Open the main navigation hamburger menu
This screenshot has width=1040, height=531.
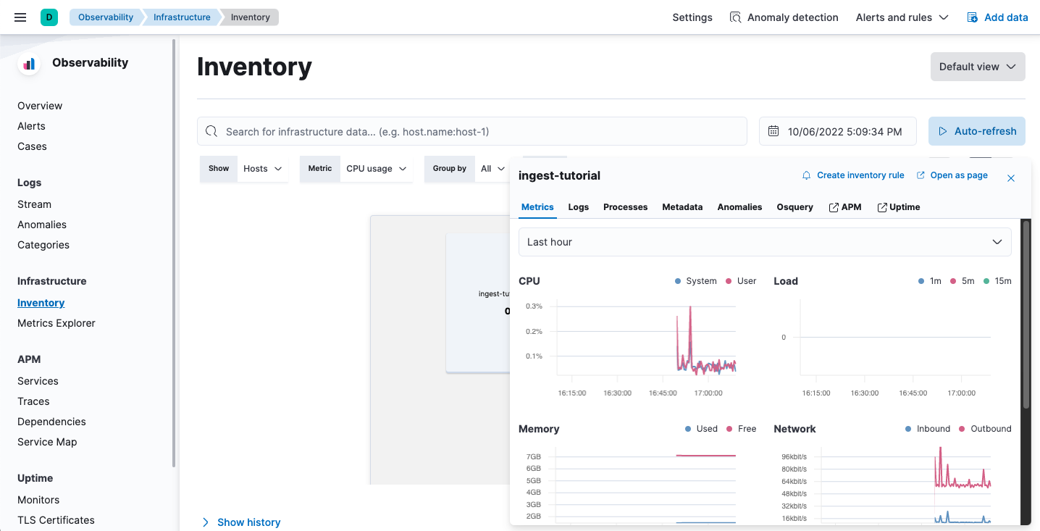20,17
